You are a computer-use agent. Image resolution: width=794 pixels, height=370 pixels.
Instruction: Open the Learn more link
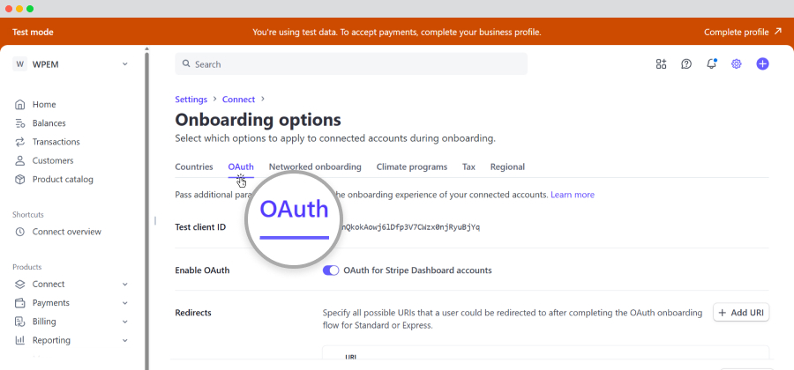pyautogui.click(x=573, y=195)
